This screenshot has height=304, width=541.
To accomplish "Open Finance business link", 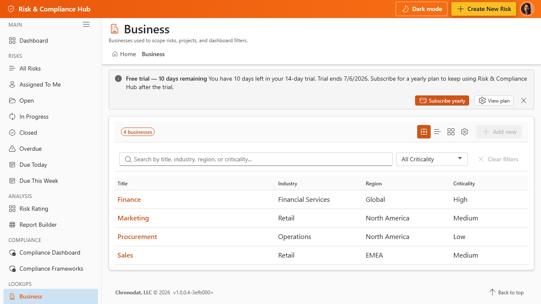I will (129, 199).
